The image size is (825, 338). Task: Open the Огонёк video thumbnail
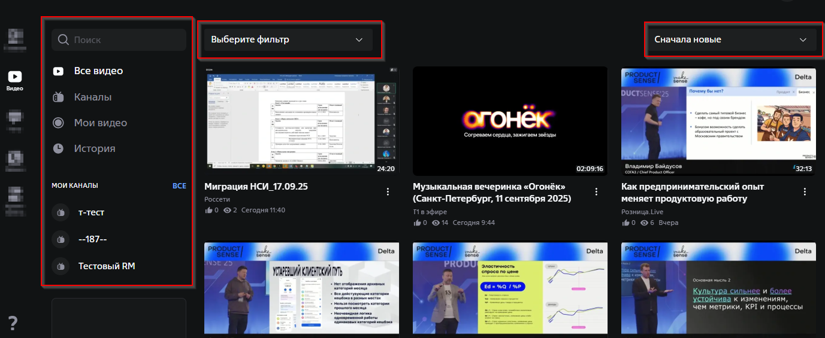click(510, 120)
